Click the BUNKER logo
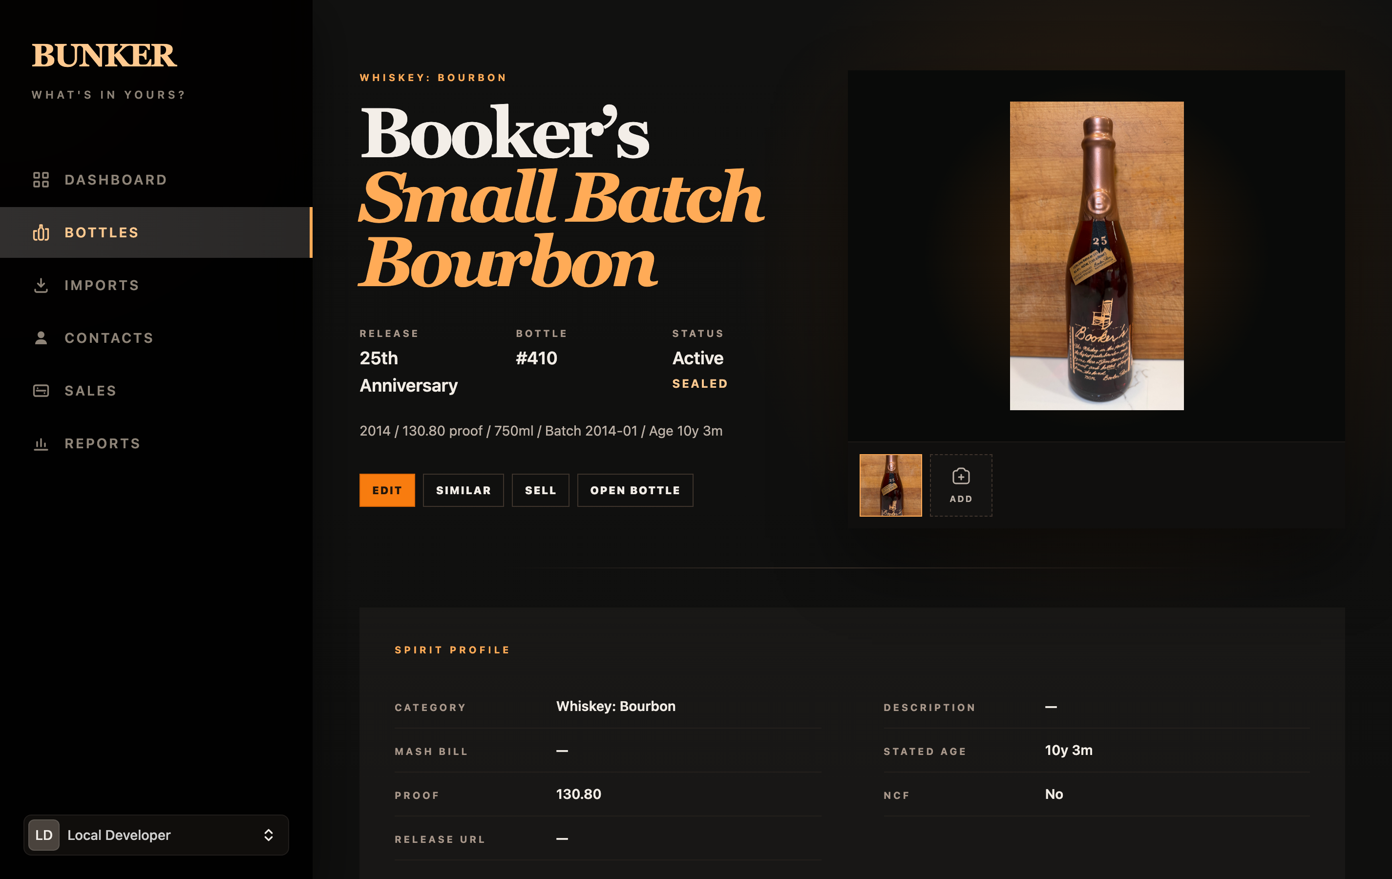 point(104,56)
